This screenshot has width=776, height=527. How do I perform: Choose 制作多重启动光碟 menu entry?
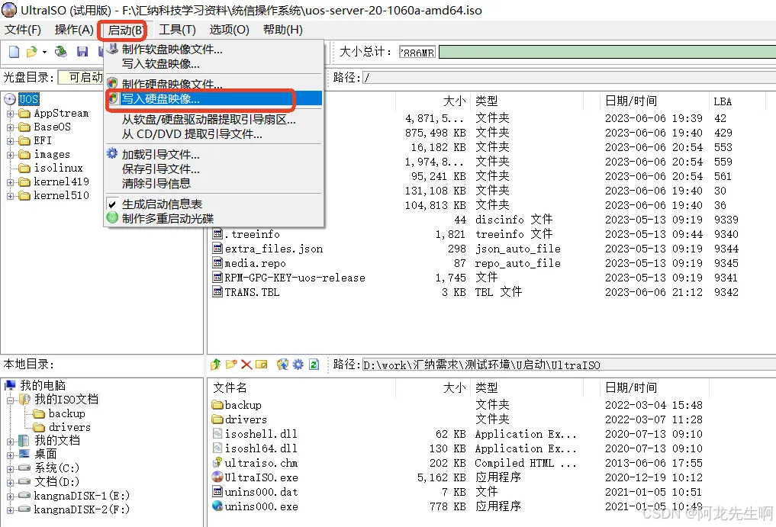click(x=168, y=218)
